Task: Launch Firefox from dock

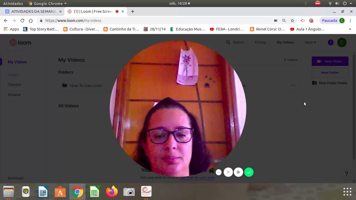Action: 112,192
